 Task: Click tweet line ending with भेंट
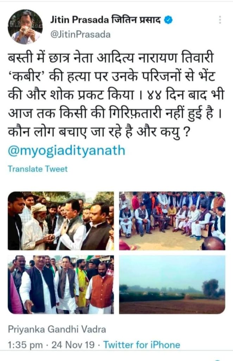click(x=112, y=77)
